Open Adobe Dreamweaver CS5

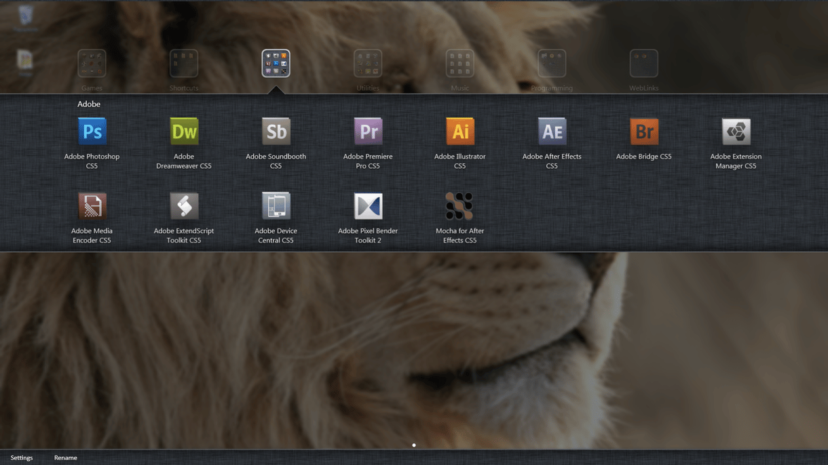184,132
